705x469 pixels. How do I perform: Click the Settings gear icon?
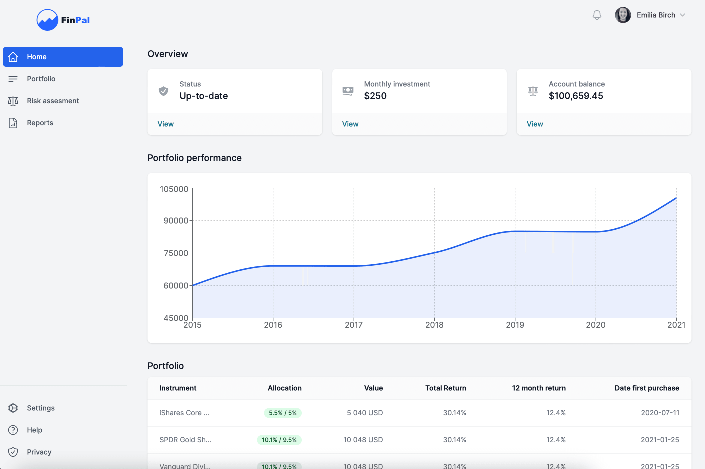coord(13,408)
